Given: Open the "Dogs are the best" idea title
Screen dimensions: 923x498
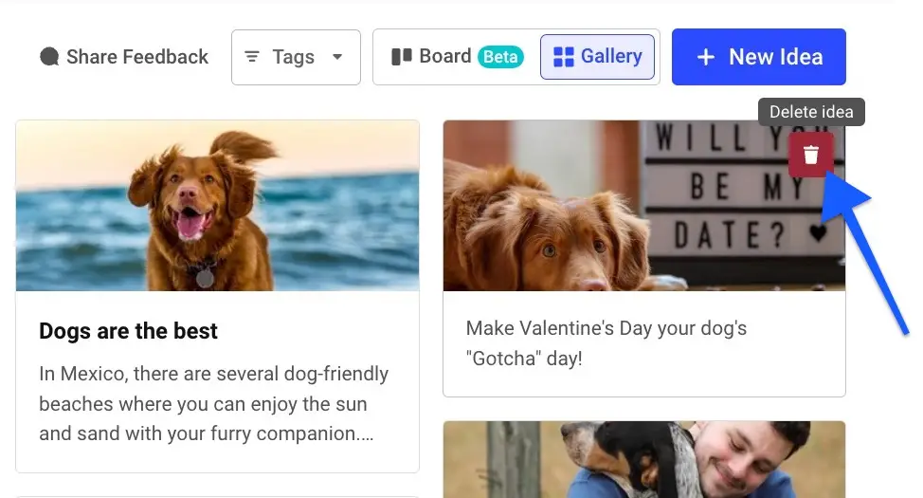Looking at the screenshot, I should coord(128,331).
